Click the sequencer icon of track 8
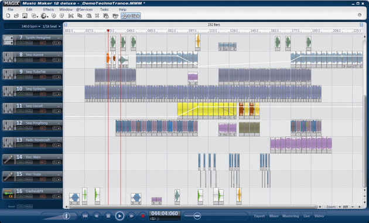 coord(8,58)
